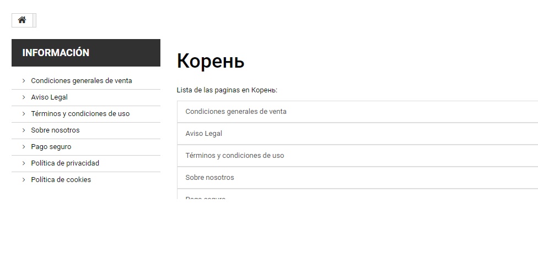The height and width of the screenshot is (253, 538).
Task: Choose Sobre nosotros from the page list
Action: tap(209, 178)
